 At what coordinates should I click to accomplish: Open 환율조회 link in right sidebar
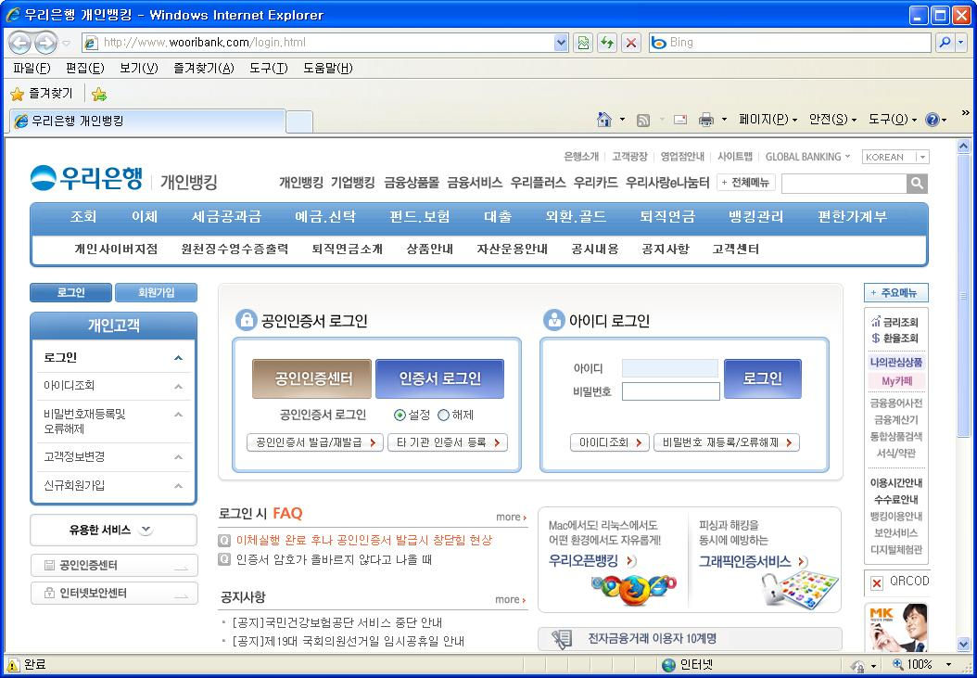tap(895, 339)
